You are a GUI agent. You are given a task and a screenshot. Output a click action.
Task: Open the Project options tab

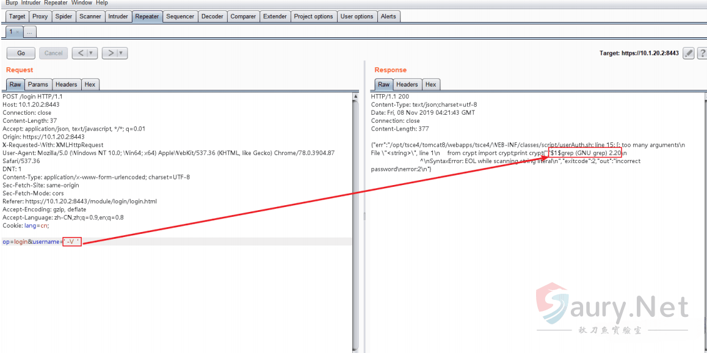click(313, 16)
